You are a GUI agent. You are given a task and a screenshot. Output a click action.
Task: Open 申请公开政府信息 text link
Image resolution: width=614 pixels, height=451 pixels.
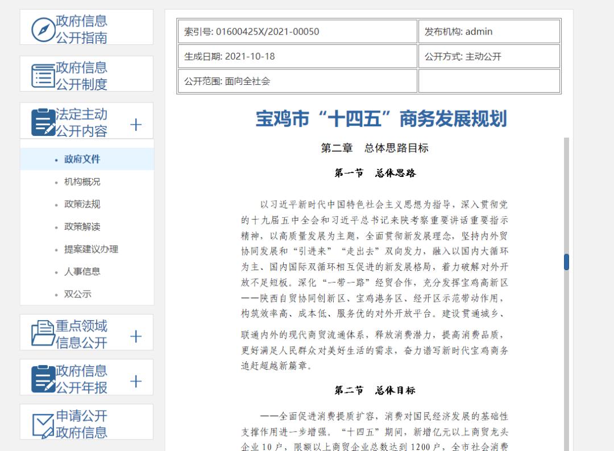(82, 424)
